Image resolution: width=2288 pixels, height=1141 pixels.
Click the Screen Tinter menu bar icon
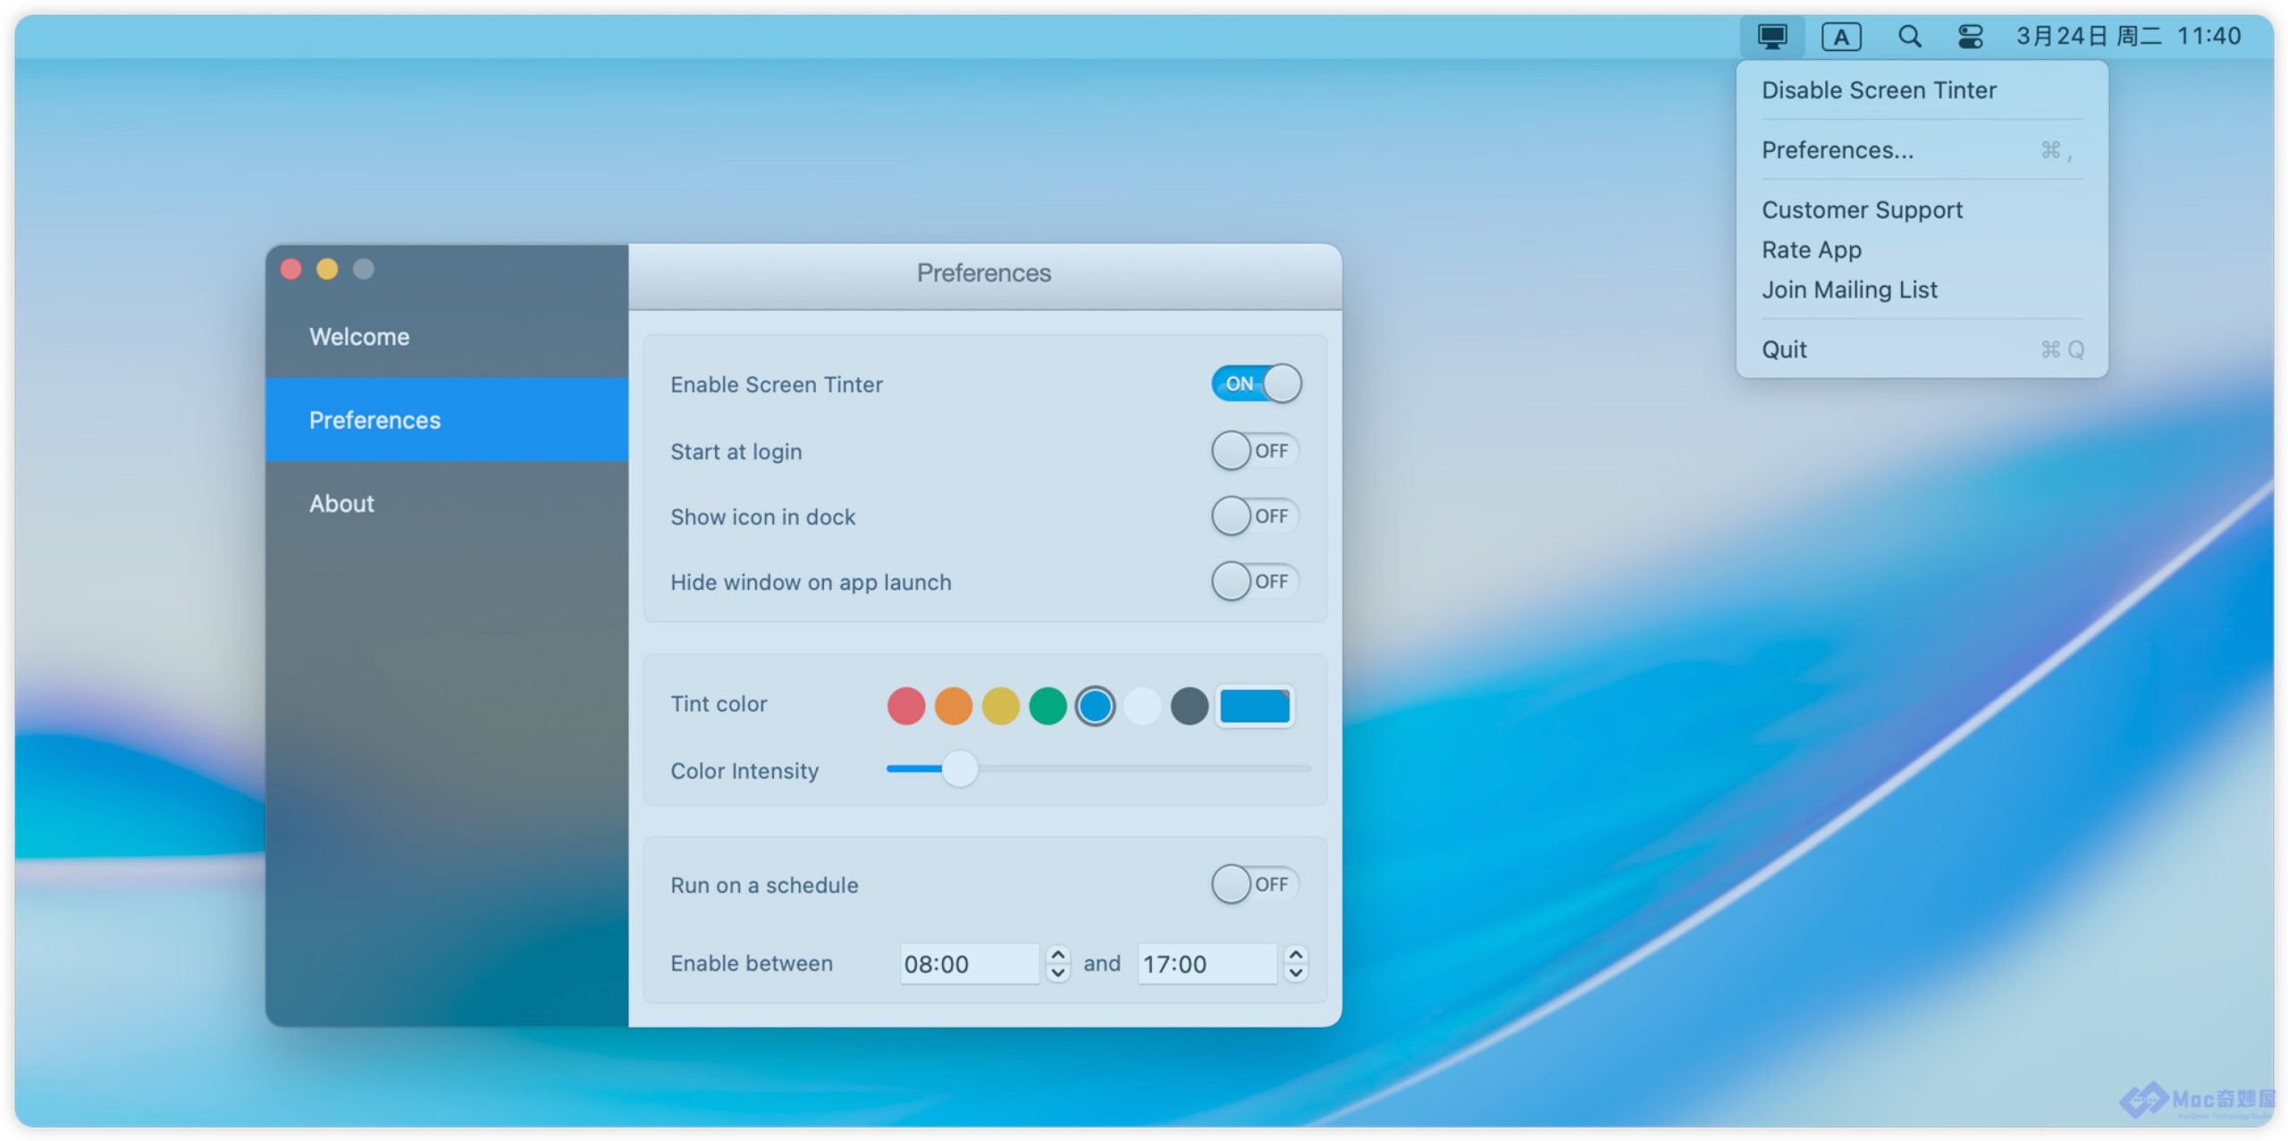click(1771, 37)
